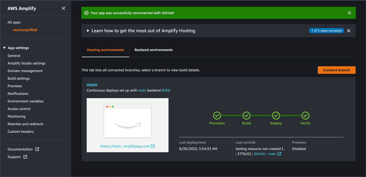The width and height of the screenshot is (366, 177).
Task: Click the commit message testing resource not created
Action: 260,149
